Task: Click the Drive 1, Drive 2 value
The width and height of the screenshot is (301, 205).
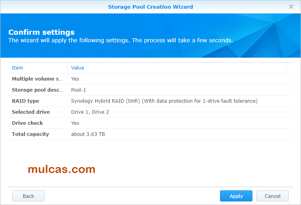Action: [90, 112]
